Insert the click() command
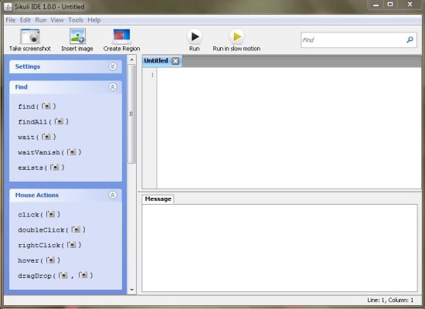This screenshot has height=309, width=425. (x=39, y=215)
